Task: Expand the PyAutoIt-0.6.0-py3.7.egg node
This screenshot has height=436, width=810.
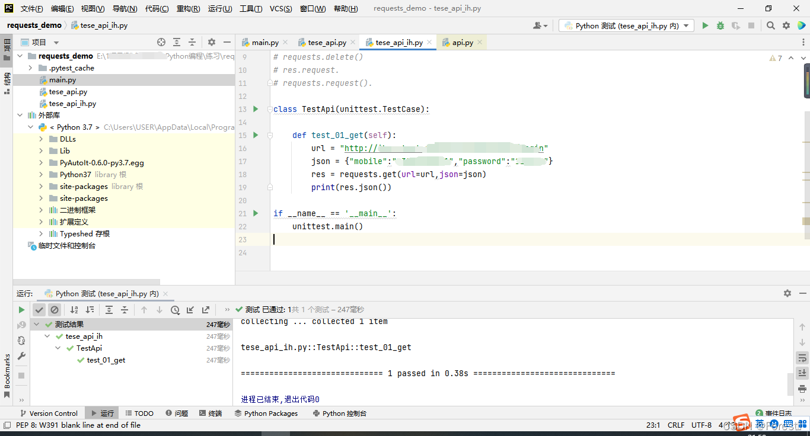Action: [41, 162]
